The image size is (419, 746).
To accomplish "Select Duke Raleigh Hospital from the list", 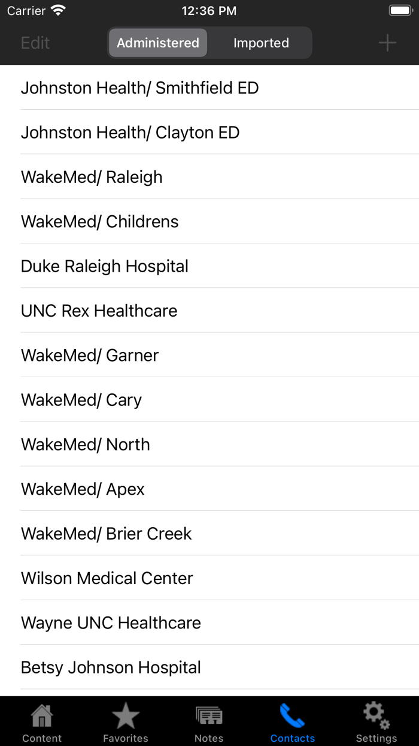I will 104,266.
